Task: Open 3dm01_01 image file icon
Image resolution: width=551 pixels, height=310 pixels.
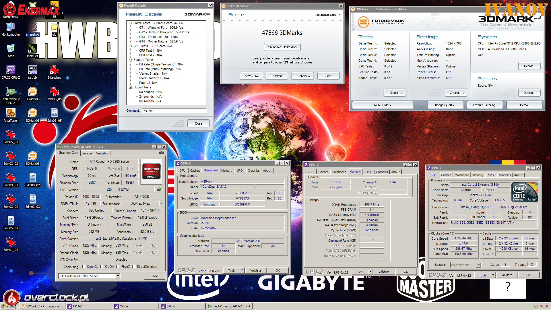Action: (x=11, y=245)
